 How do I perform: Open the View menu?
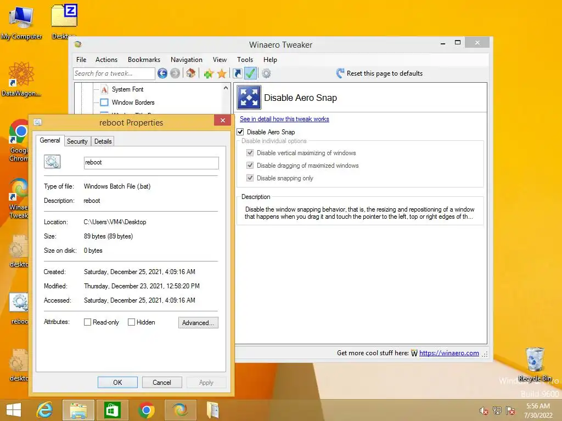click(x=220, y=60)
